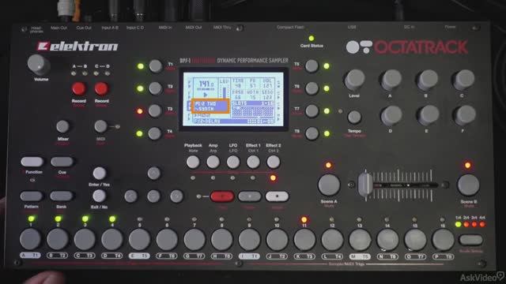Open the Effect 2 parameter page
Image resolution: width=506 pixels, height=284 pixels.
pos(274,162)
